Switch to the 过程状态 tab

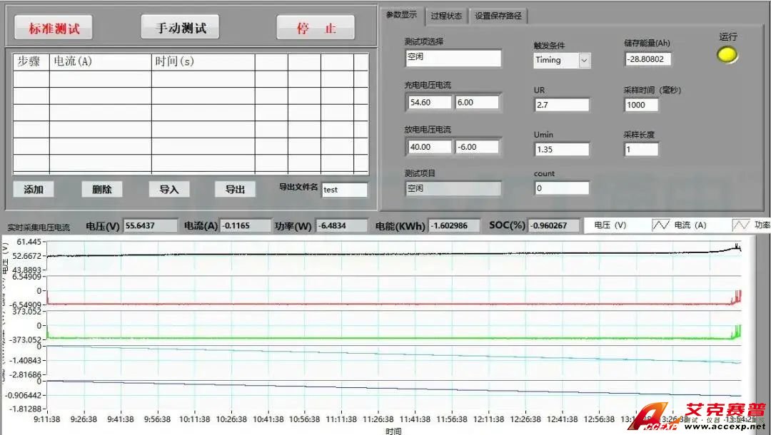click(x=446, y=16)
